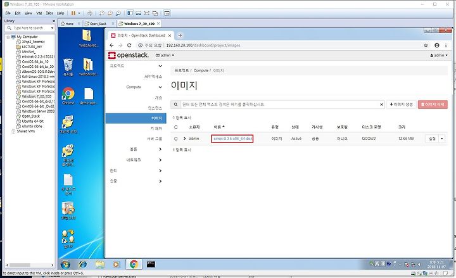Click the thumbnail bar toolbar icon
Viewport: 456px width, 278px height.
coord(139,13)
